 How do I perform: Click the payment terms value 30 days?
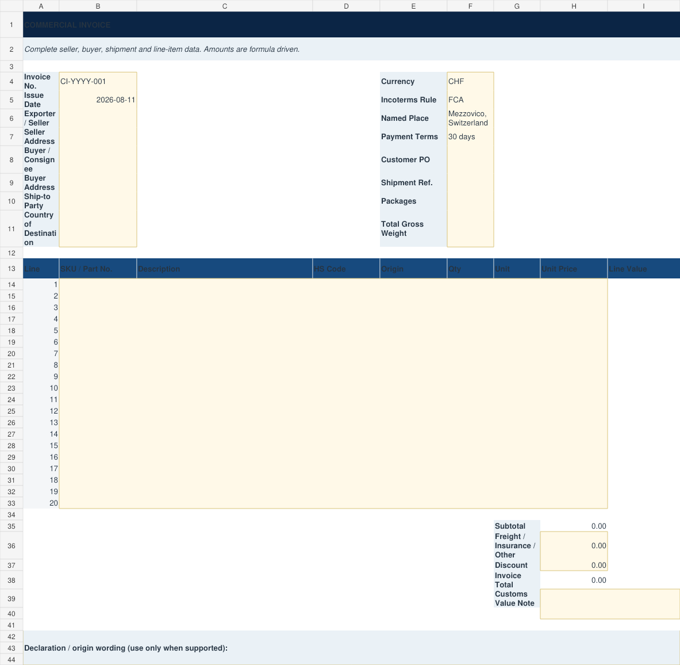470,137
